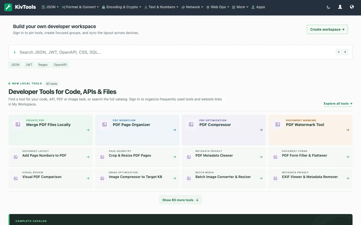Click icon beside Image Compressor to Target KB
The width and height of the screenshot is (361, 225).
tap(102, 178)
